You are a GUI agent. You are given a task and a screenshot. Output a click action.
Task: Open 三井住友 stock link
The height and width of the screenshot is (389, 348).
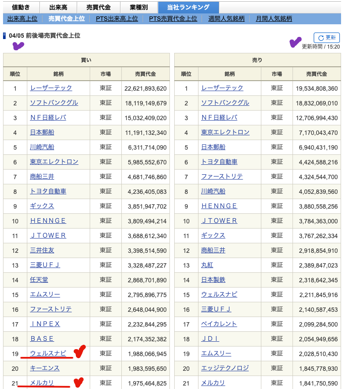click(x=42, y=250)
